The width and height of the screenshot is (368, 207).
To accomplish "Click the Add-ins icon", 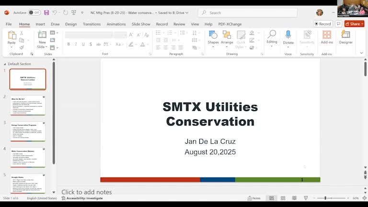I will point(327,35).
